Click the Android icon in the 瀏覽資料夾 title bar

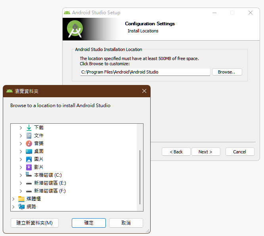(10, 91)
